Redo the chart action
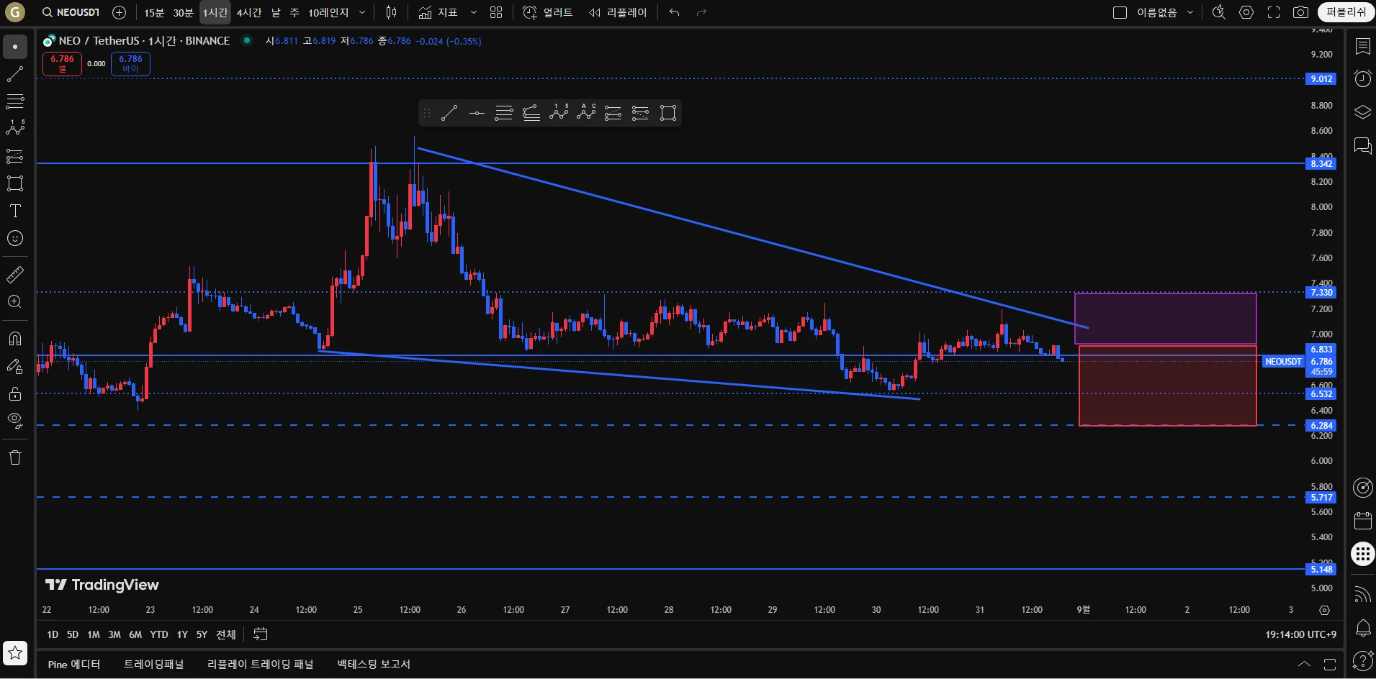The height and width of the screenshot is (679, 1376). click(x=701, y=12)
